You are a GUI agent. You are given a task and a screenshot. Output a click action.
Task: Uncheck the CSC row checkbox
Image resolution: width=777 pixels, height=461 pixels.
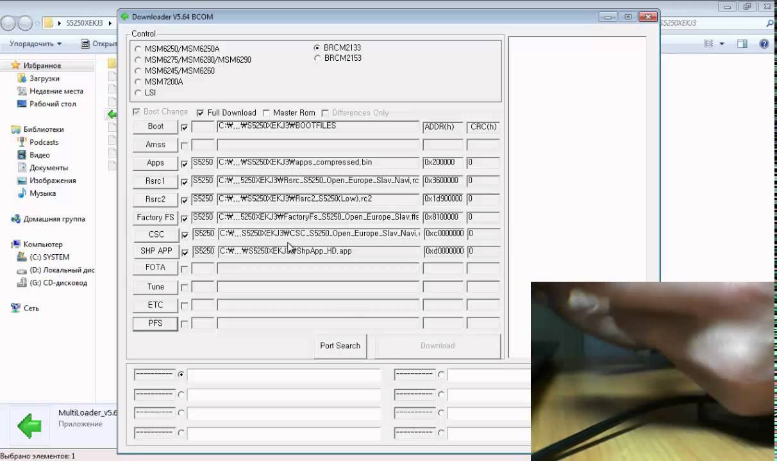[x=185, y=235]
